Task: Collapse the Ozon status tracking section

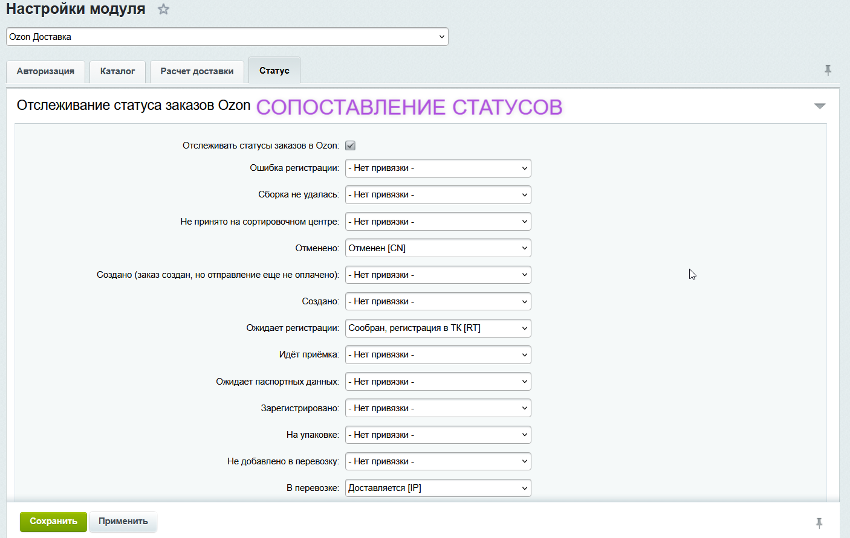Action: [820, 106]
